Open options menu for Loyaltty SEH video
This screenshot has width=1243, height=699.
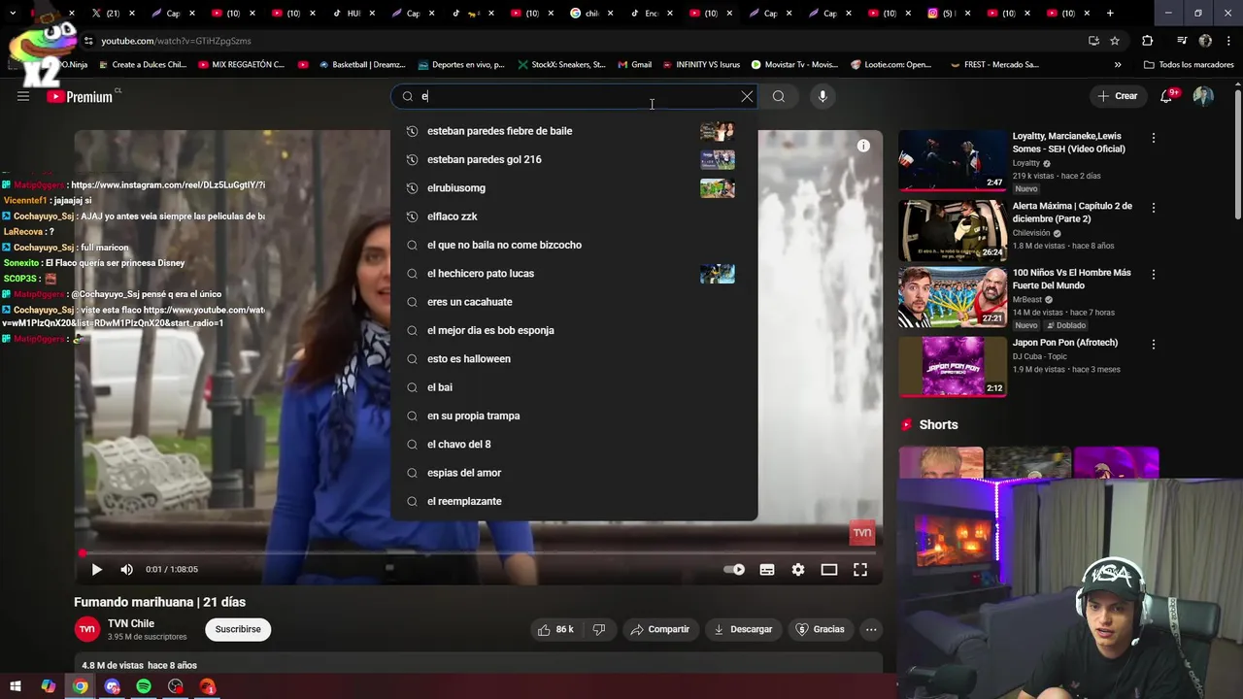(x=1154, y=138)
